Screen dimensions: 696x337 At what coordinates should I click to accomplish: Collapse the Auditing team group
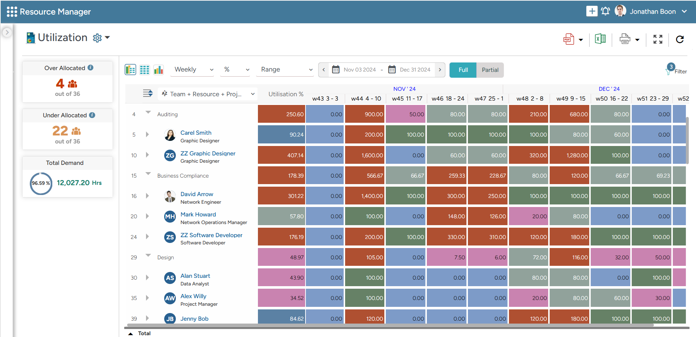pos(147,113)
